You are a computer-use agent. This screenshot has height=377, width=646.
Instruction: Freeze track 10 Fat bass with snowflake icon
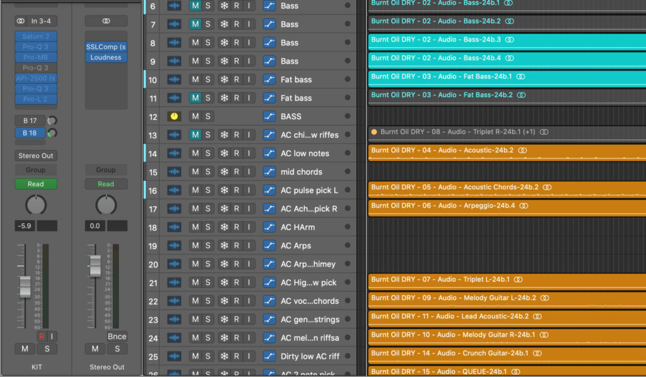(x=223, y=80)
